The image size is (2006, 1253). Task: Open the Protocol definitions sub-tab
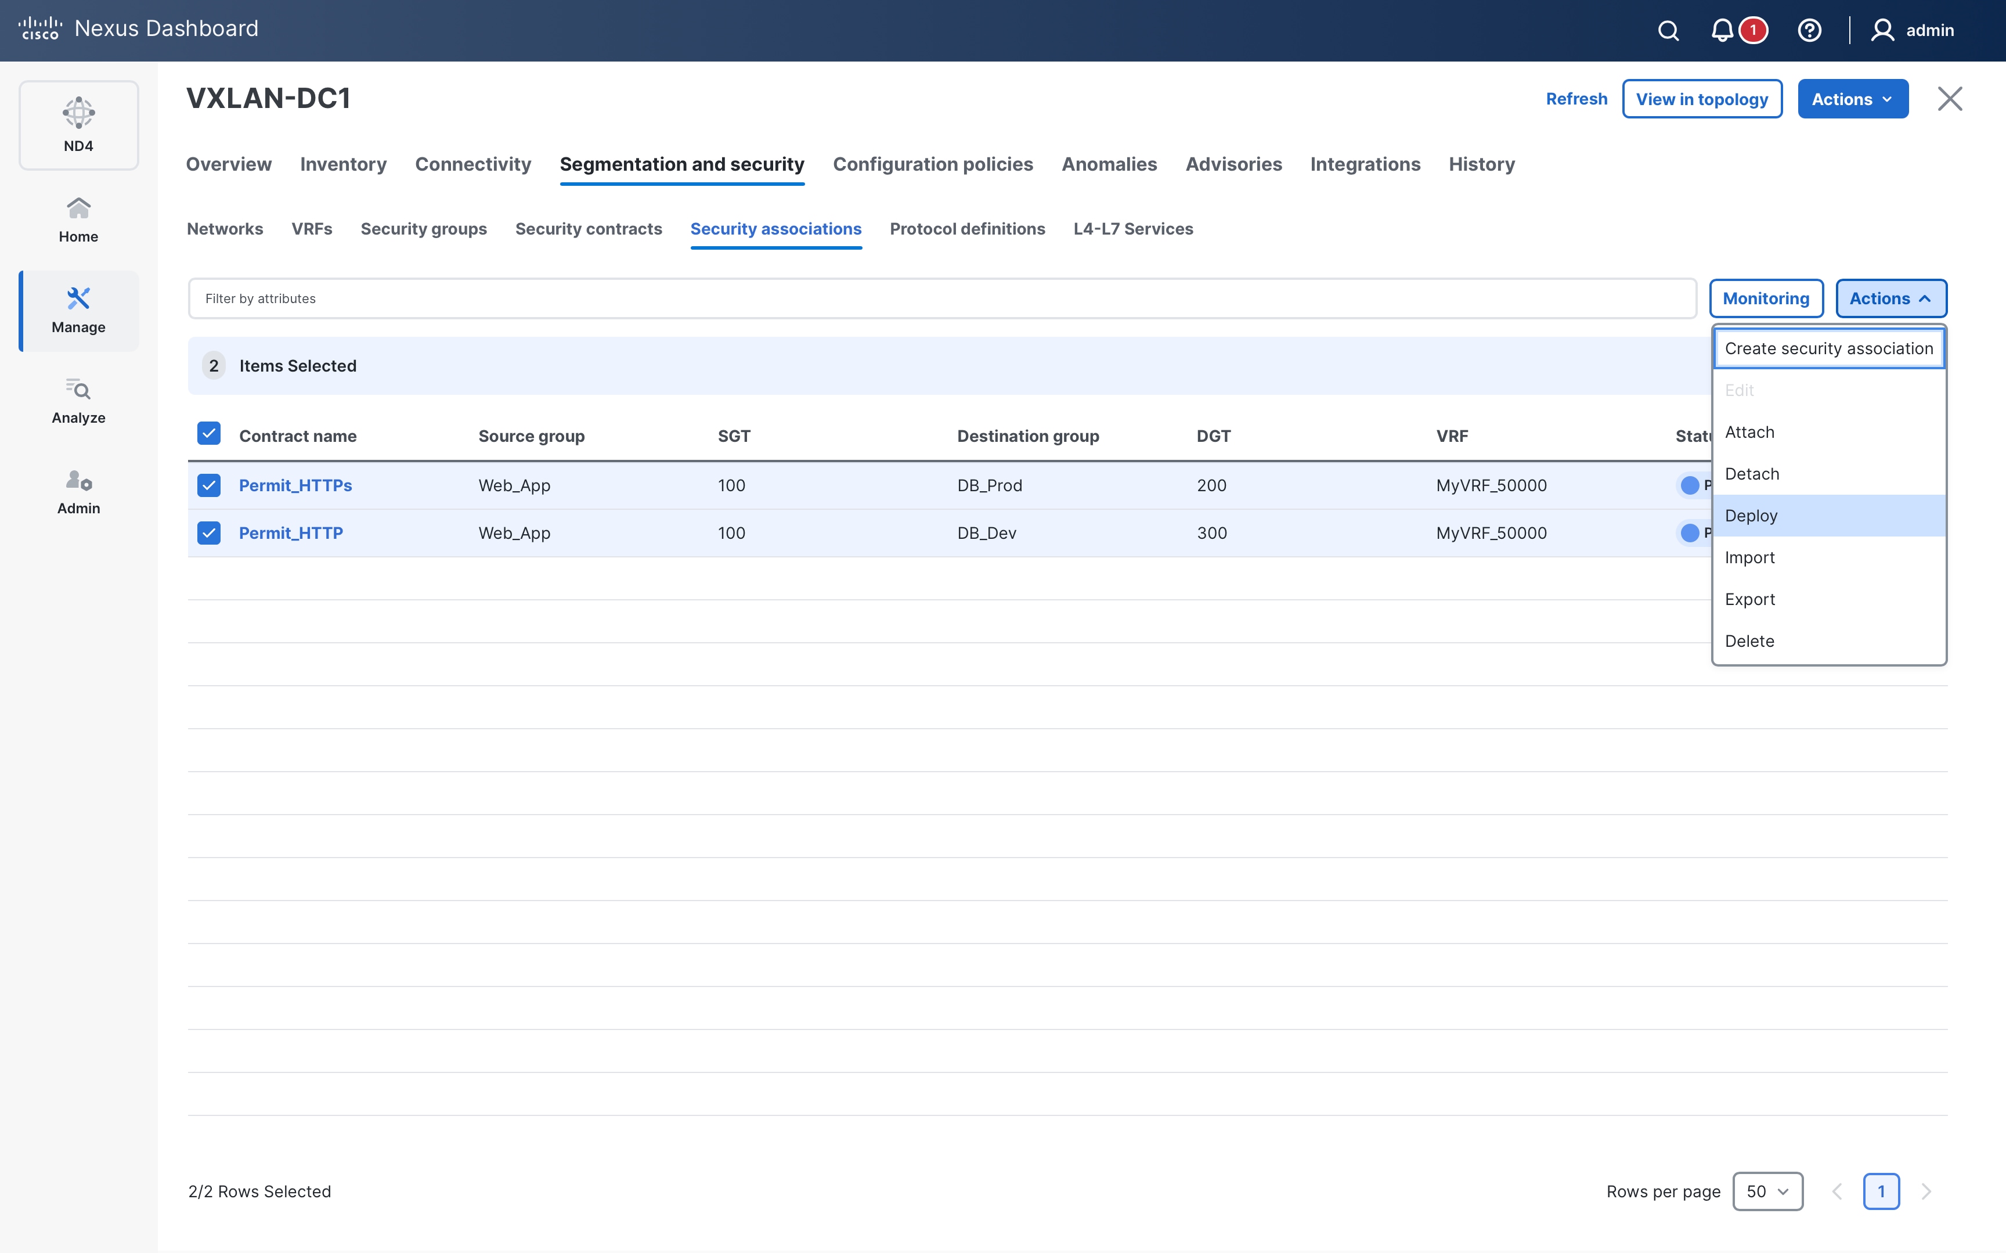pos(968,229)
